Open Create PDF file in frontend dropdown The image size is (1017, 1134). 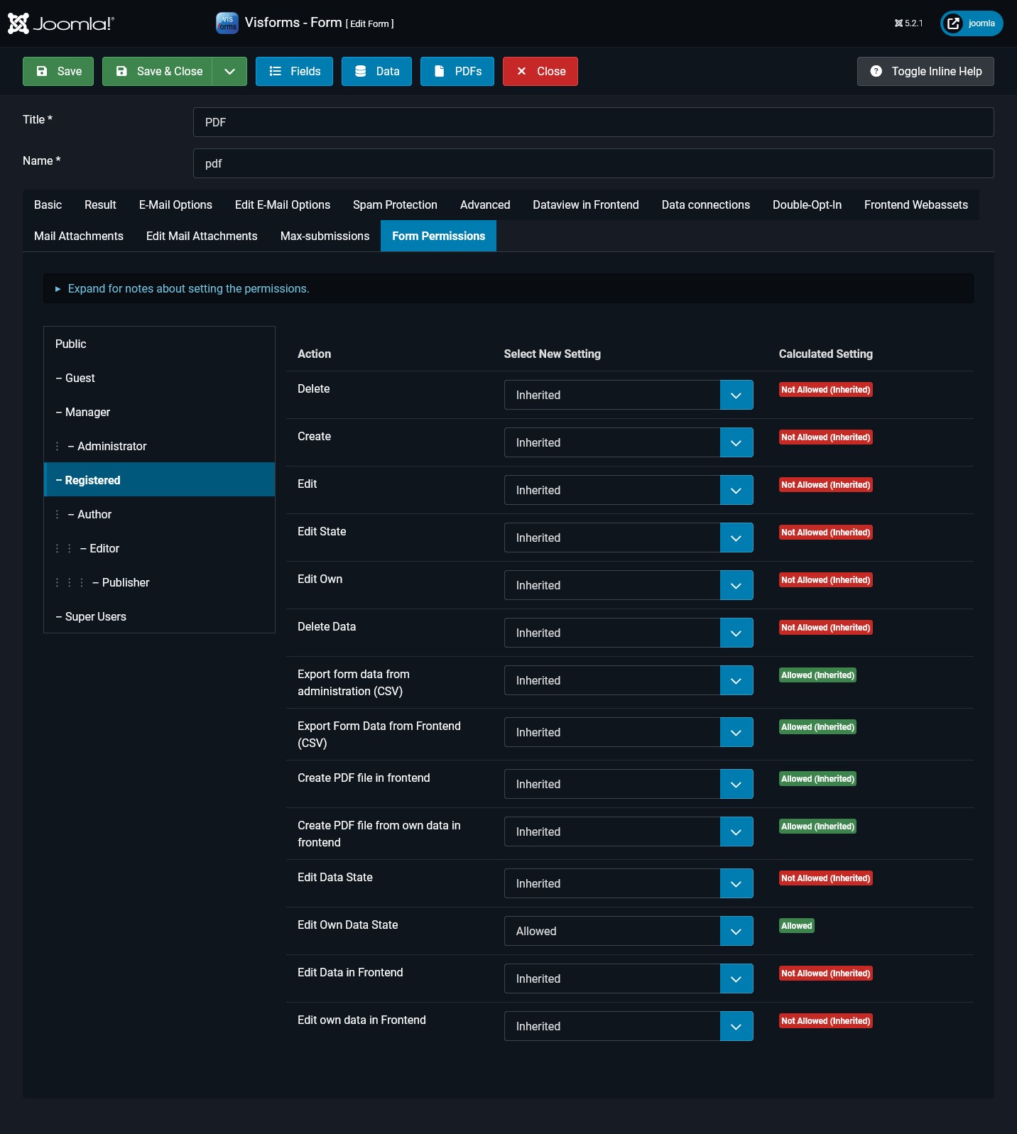(629, 784)
